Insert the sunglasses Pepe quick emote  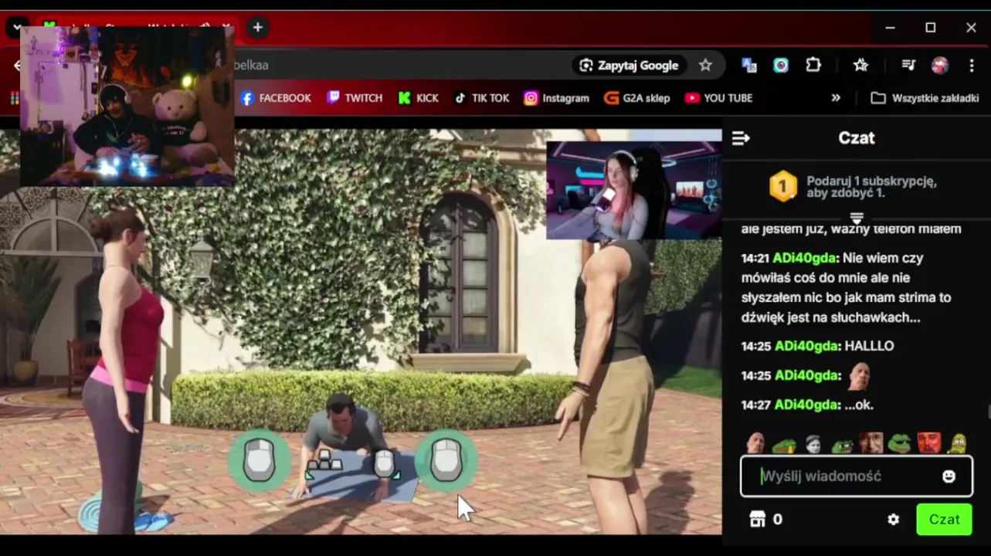coord(900,443)
